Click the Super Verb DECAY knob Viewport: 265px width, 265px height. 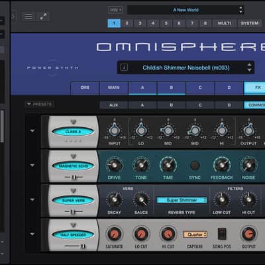click(x=114, y=199)
